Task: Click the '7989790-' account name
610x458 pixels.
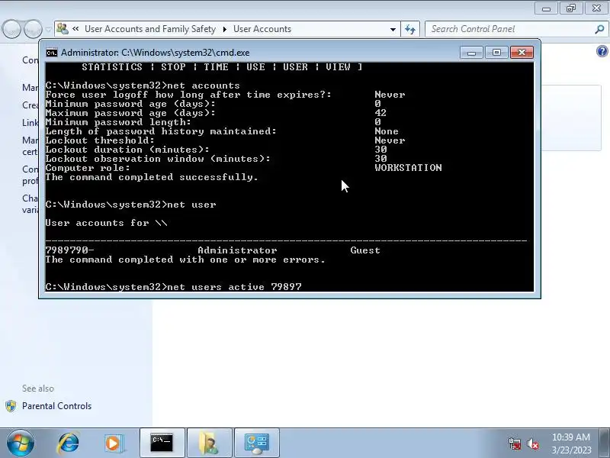Action: pos(69,250)
